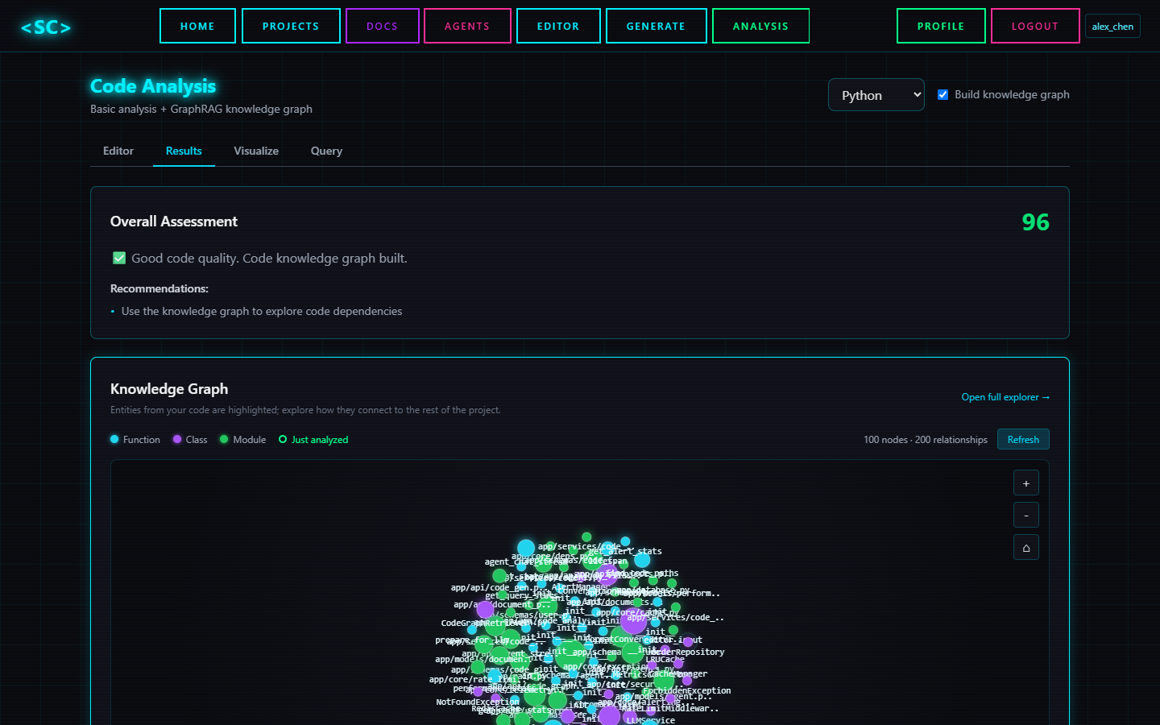Select the Results tab
This screenshot has width=1160, height=725.
184,151
